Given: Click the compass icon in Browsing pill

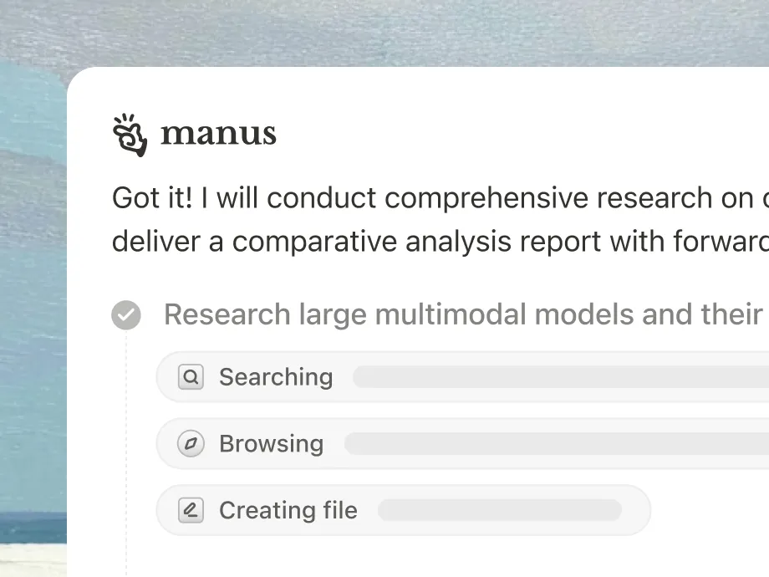Looking at the screenshot, I should pos(191,444).
